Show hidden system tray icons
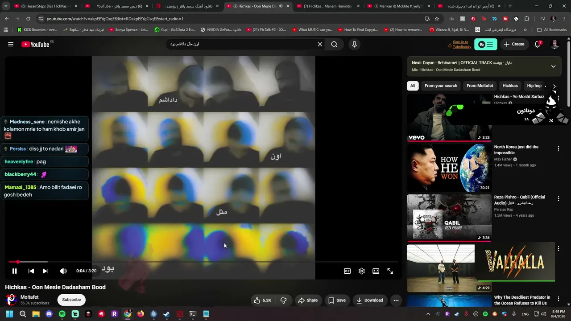Screen dimensions: 571x321 428,314
